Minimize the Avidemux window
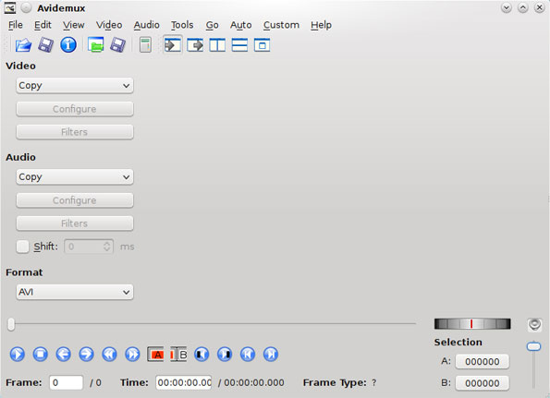Viewport: 550px width, 398px height. (507, 7)
